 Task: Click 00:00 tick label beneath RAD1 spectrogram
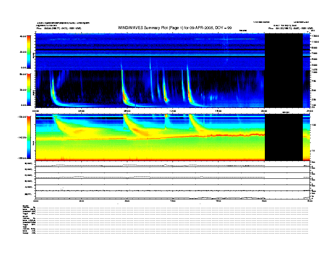(x=35, y=111)
